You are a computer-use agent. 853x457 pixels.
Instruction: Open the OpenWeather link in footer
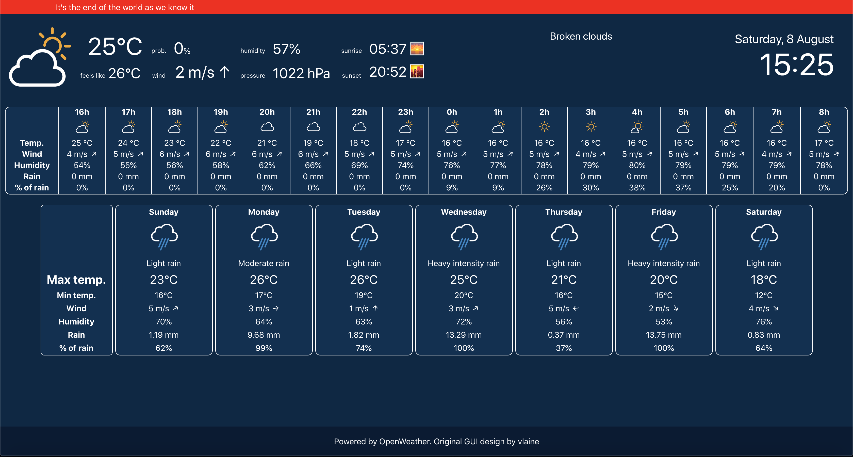404,442
